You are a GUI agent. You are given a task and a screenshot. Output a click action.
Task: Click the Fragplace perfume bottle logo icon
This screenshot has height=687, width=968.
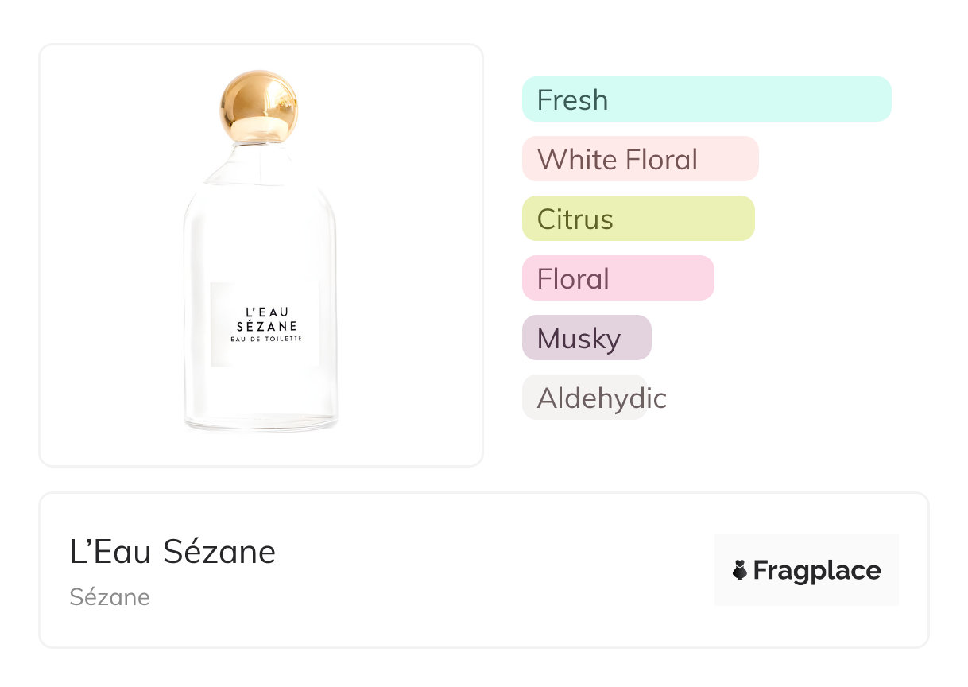(x=740, y=570)
